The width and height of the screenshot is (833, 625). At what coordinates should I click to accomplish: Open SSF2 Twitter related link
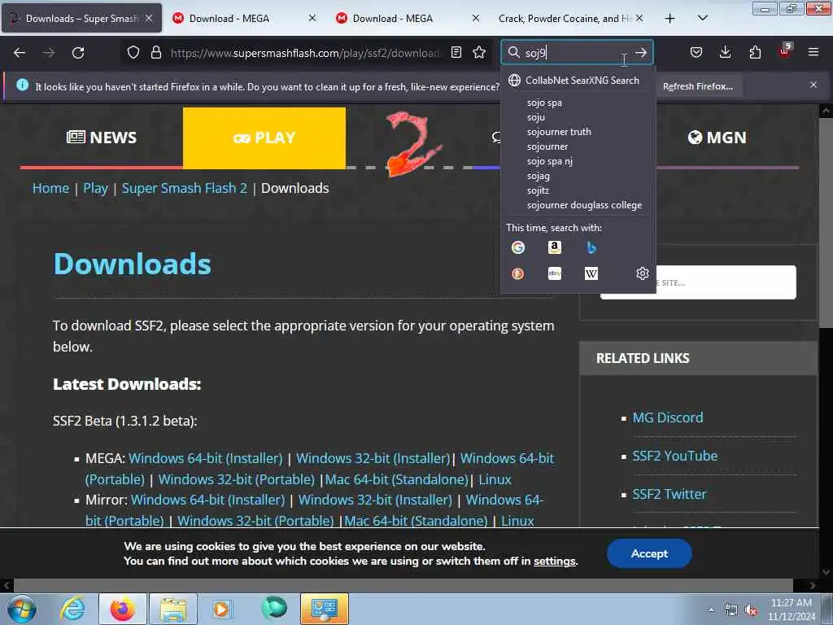(669, 494)
